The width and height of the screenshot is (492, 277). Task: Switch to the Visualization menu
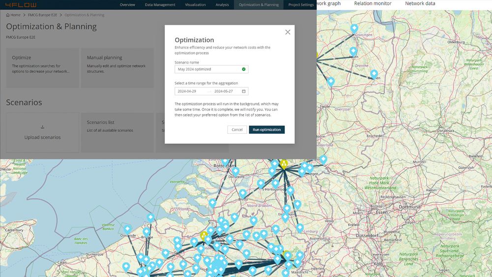click(195, 5)
